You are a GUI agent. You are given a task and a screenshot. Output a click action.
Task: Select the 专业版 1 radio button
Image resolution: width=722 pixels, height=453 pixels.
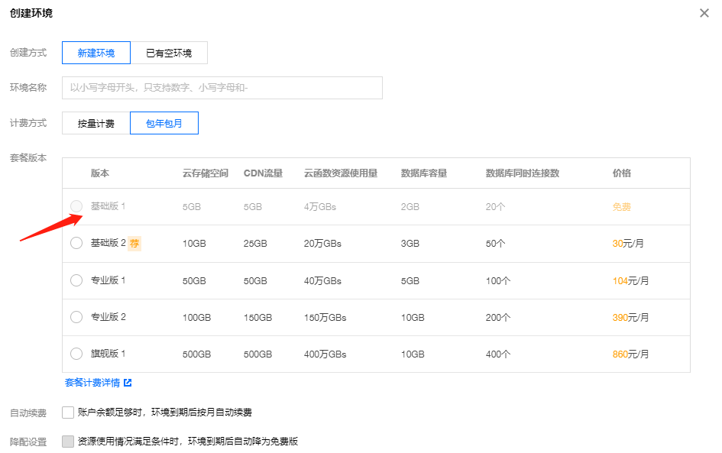76,280
